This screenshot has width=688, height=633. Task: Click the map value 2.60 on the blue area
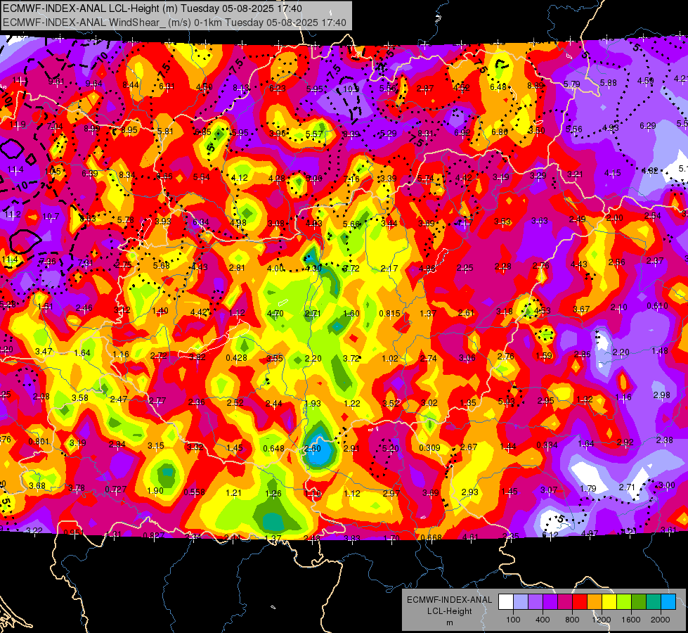(x=313, y=449)
